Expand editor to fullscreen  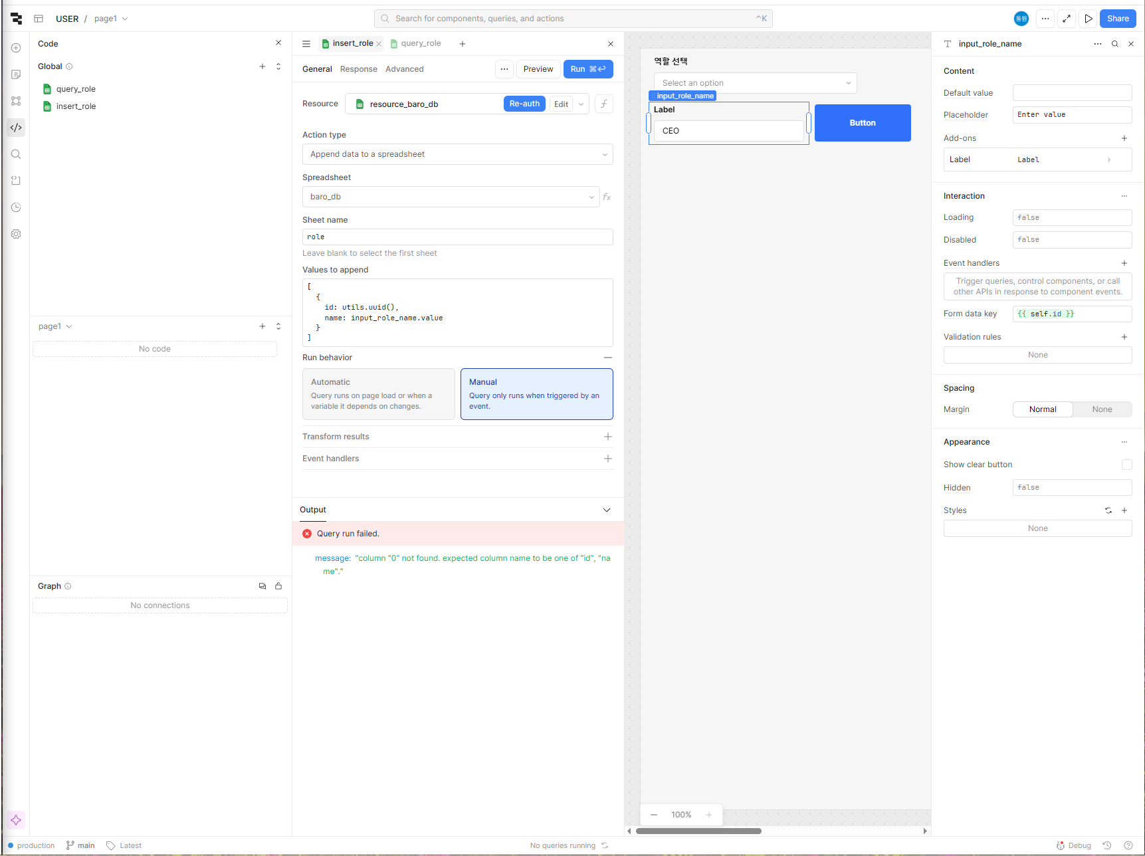click(1067, 19)
